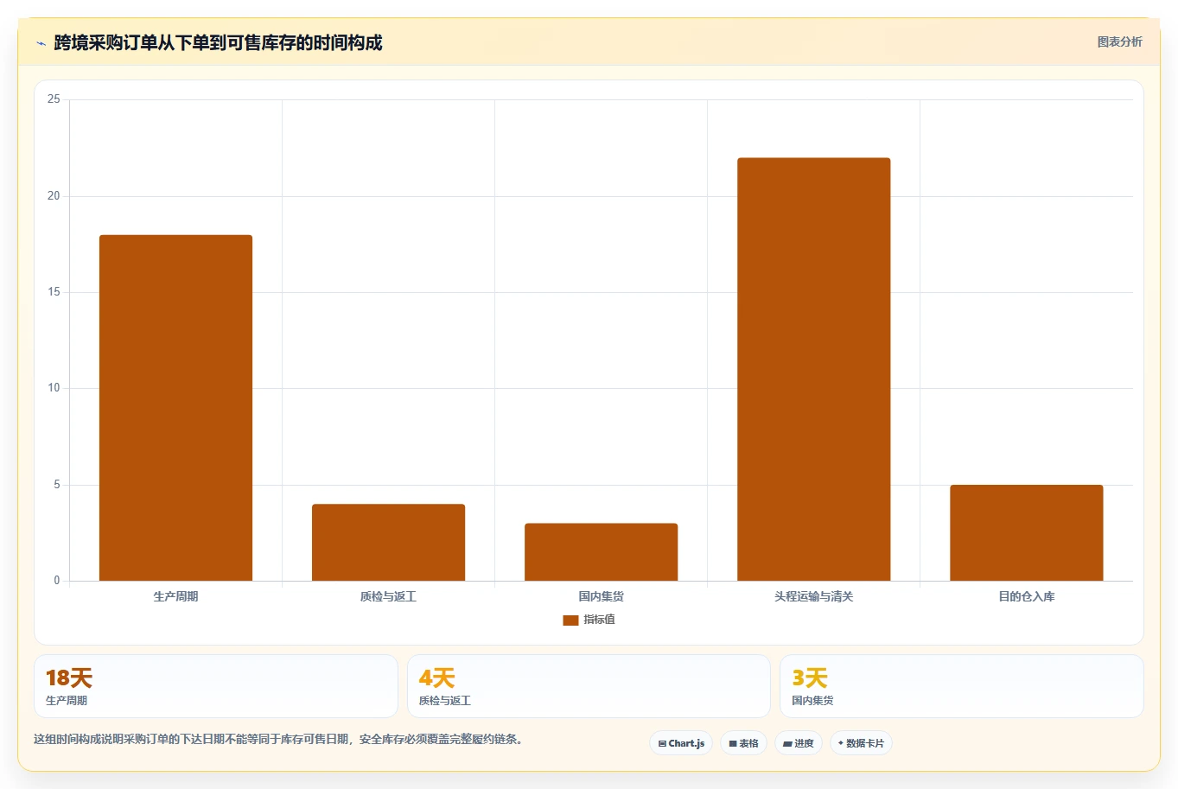Click the y-axis value 15
This screenshot has height=789, width=1178.
54,292
